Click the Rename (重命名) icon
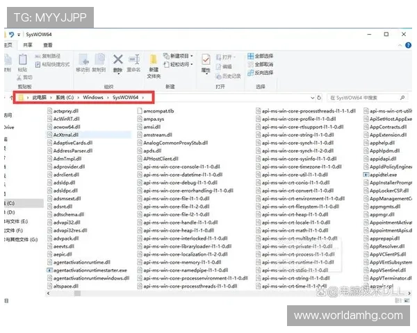 (x=133, y=61)
